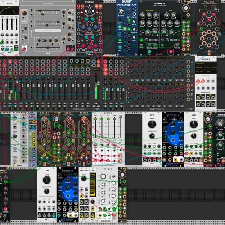Click Audio 8 first TO DEVICE jack
225x225 pixels.
(198, 81)
